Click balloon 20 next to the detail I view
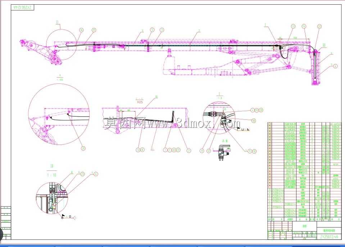 (261, 110)
